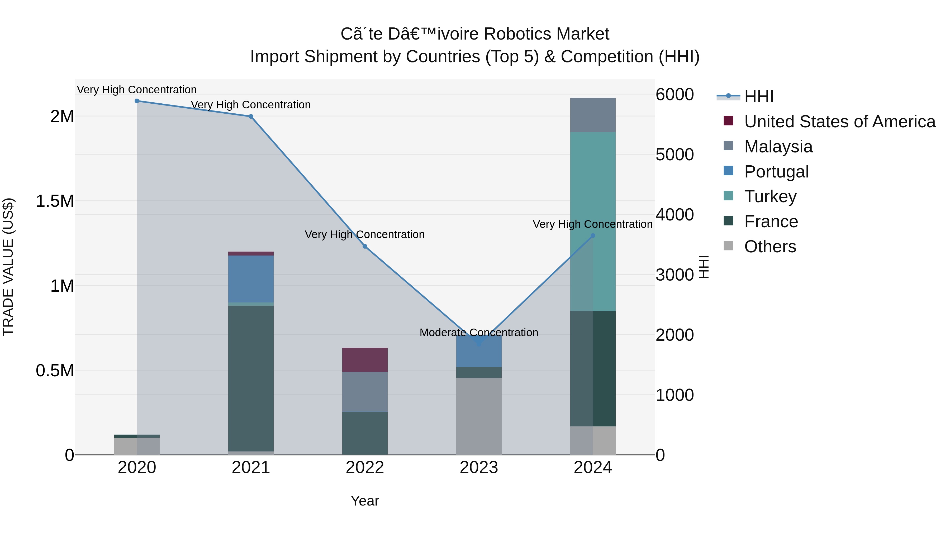Toggle the Malaysia legend entry

768,147
